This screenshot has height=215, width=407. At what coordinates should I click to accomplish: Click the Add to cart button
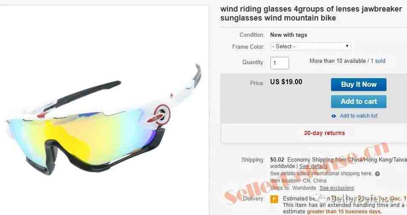[358, 102]
